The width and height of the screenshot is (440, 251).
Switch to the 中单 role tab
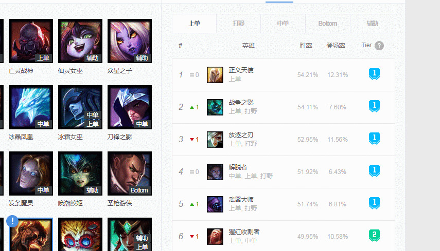coord(283,24)
